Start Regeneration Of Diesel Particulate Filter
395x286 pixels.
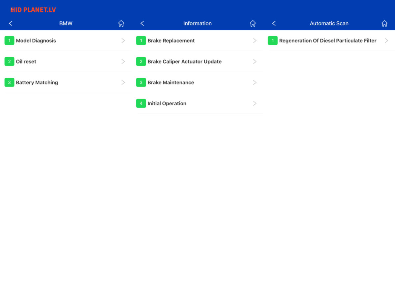pos(328,41)
